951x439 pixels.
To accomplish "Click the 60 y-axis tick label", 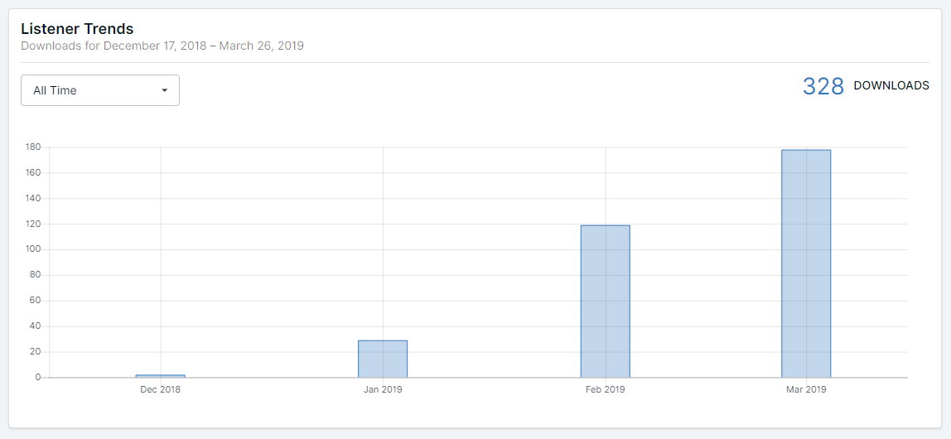I will click(36, 301).
